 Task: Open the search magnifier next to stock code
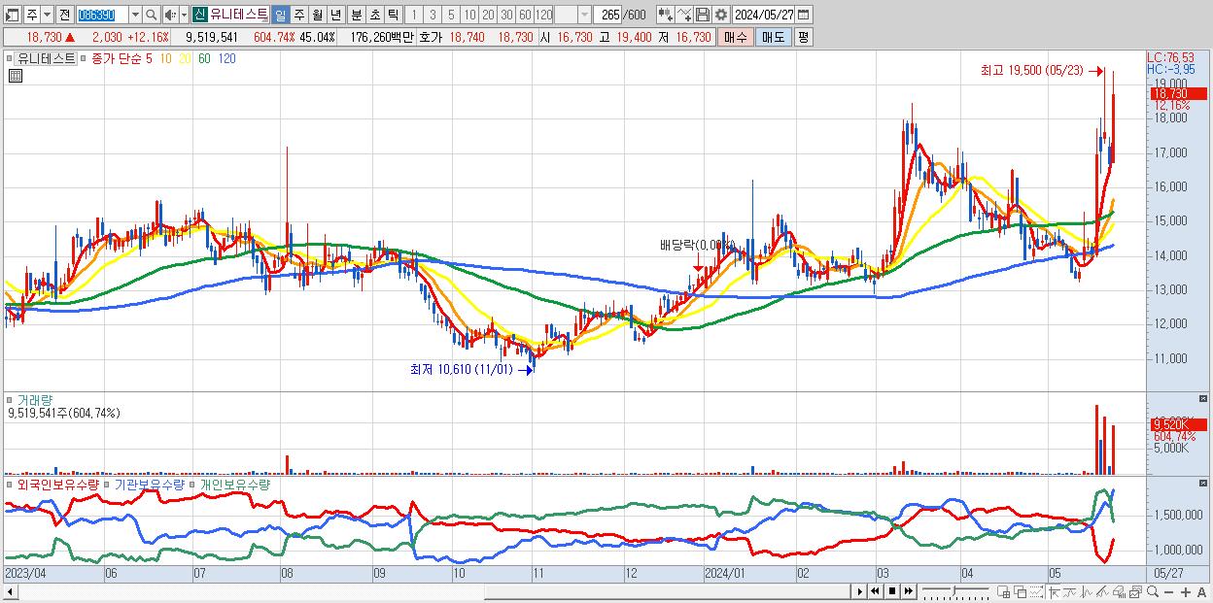tap(152, 15)
